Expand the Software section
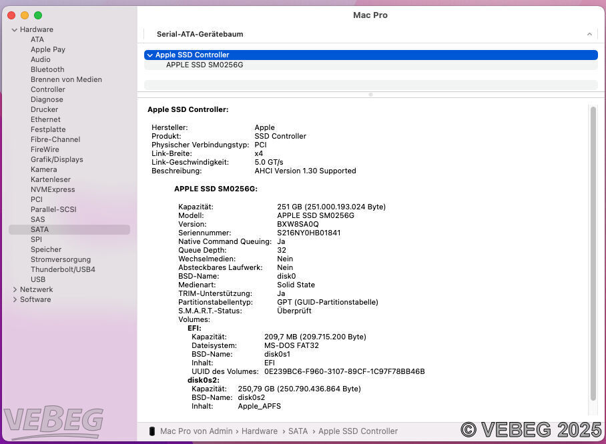This screenshot has height=444, width=606. pyautogui.click(x=15, y=299)
